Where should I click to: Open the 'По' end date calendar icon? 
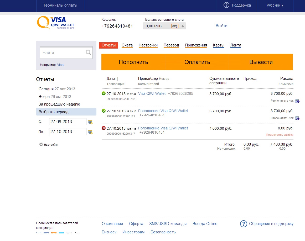(x=90, y=132)
